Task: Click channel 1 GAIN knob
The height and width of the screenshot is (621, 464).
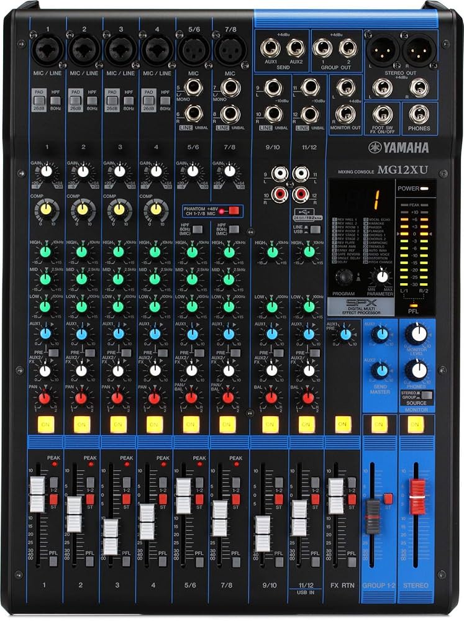Action: (45, 171)
